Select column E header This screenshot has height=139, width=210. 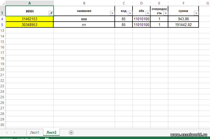[159, 3]
